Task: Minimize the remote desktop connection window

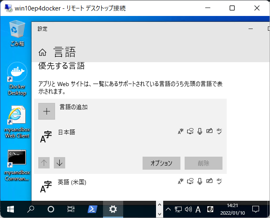Action: (x=208, y=8)
